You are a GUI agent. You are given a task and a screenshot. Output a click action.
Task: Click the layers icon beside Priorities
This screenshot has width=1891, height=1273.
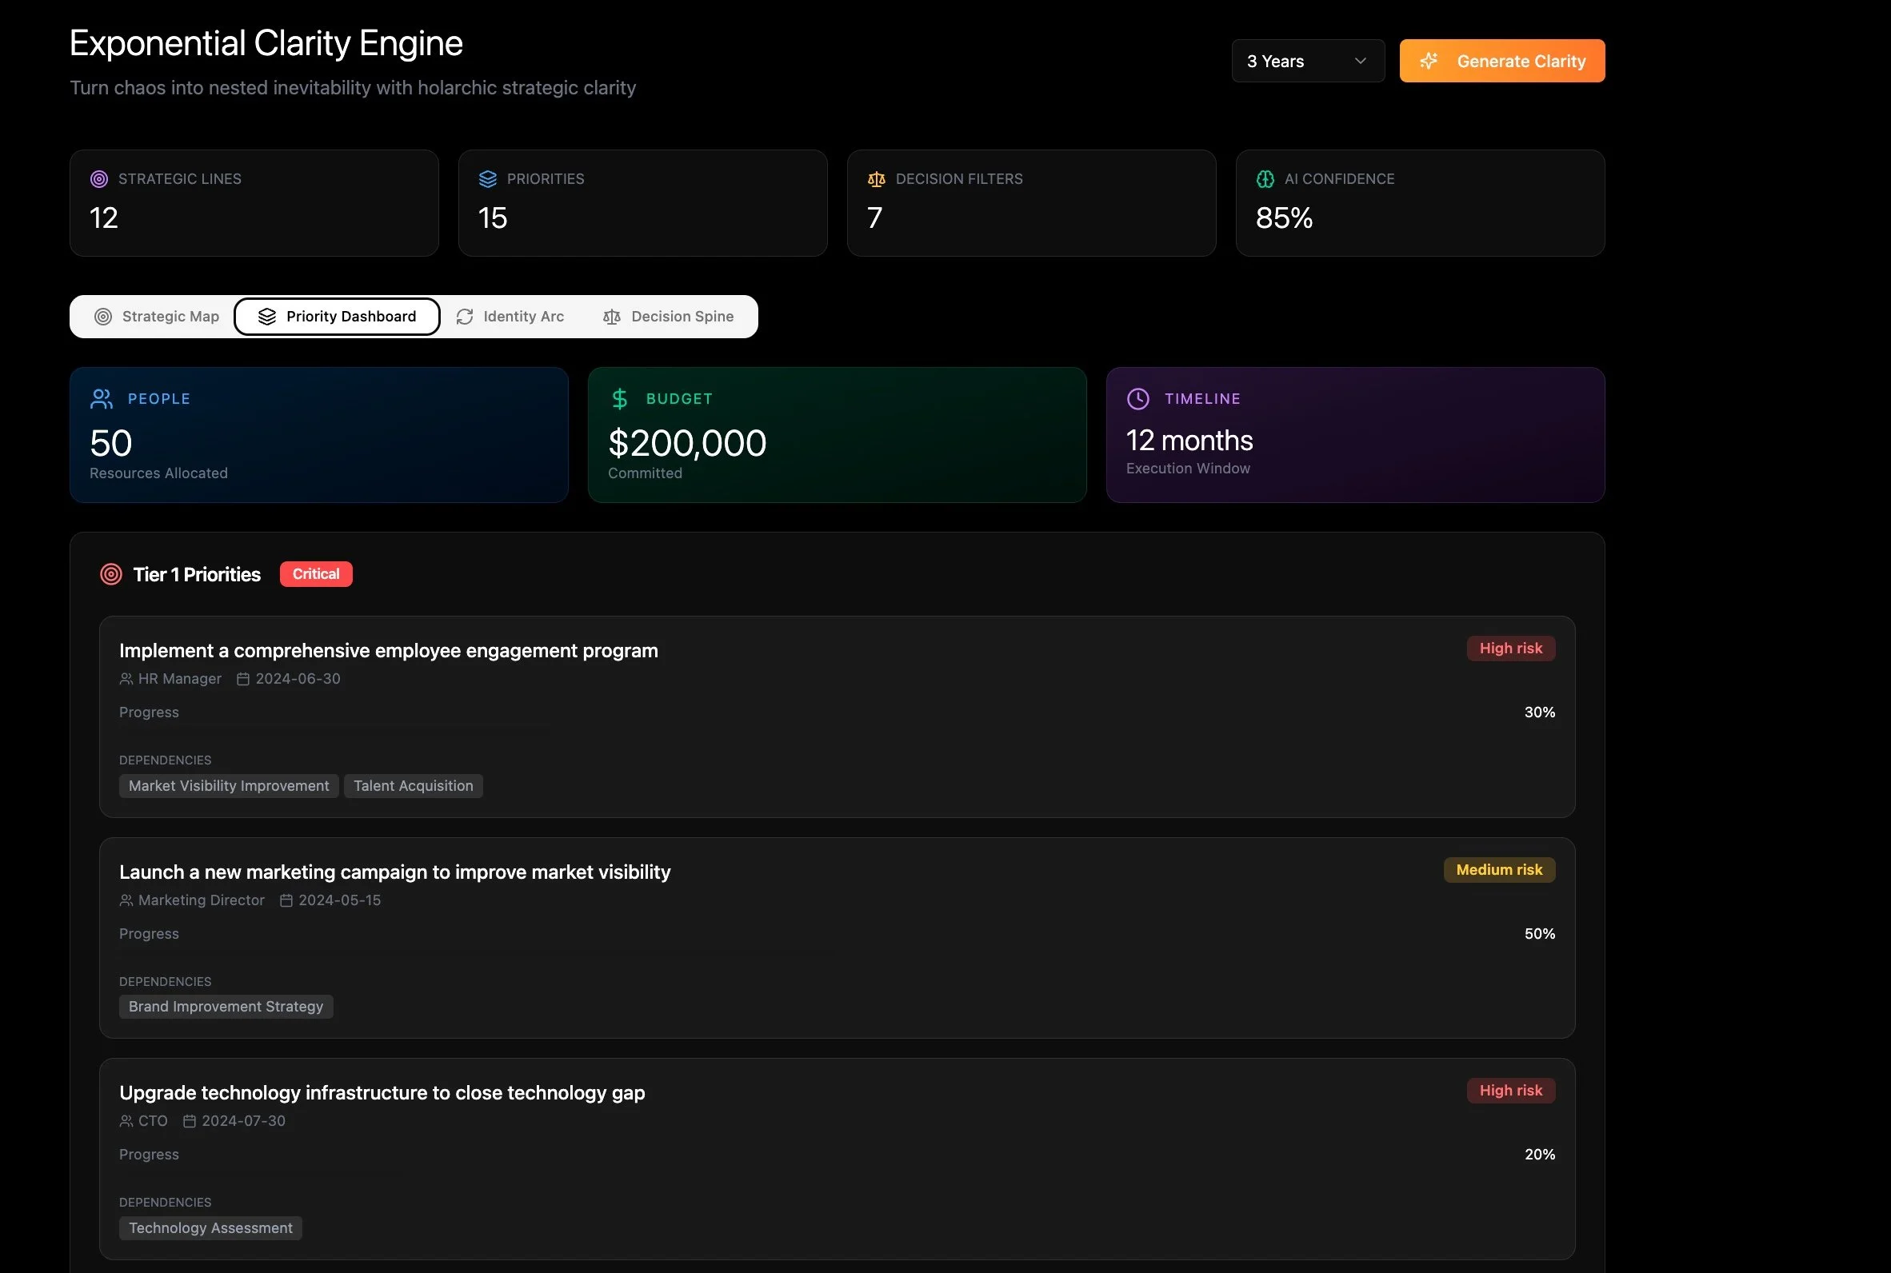point(487,178)
